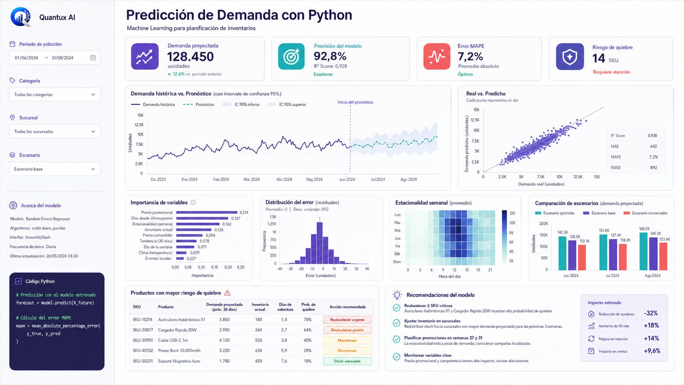Select row SKU-30951
The image size is (684, 385).
coord(251,341)
